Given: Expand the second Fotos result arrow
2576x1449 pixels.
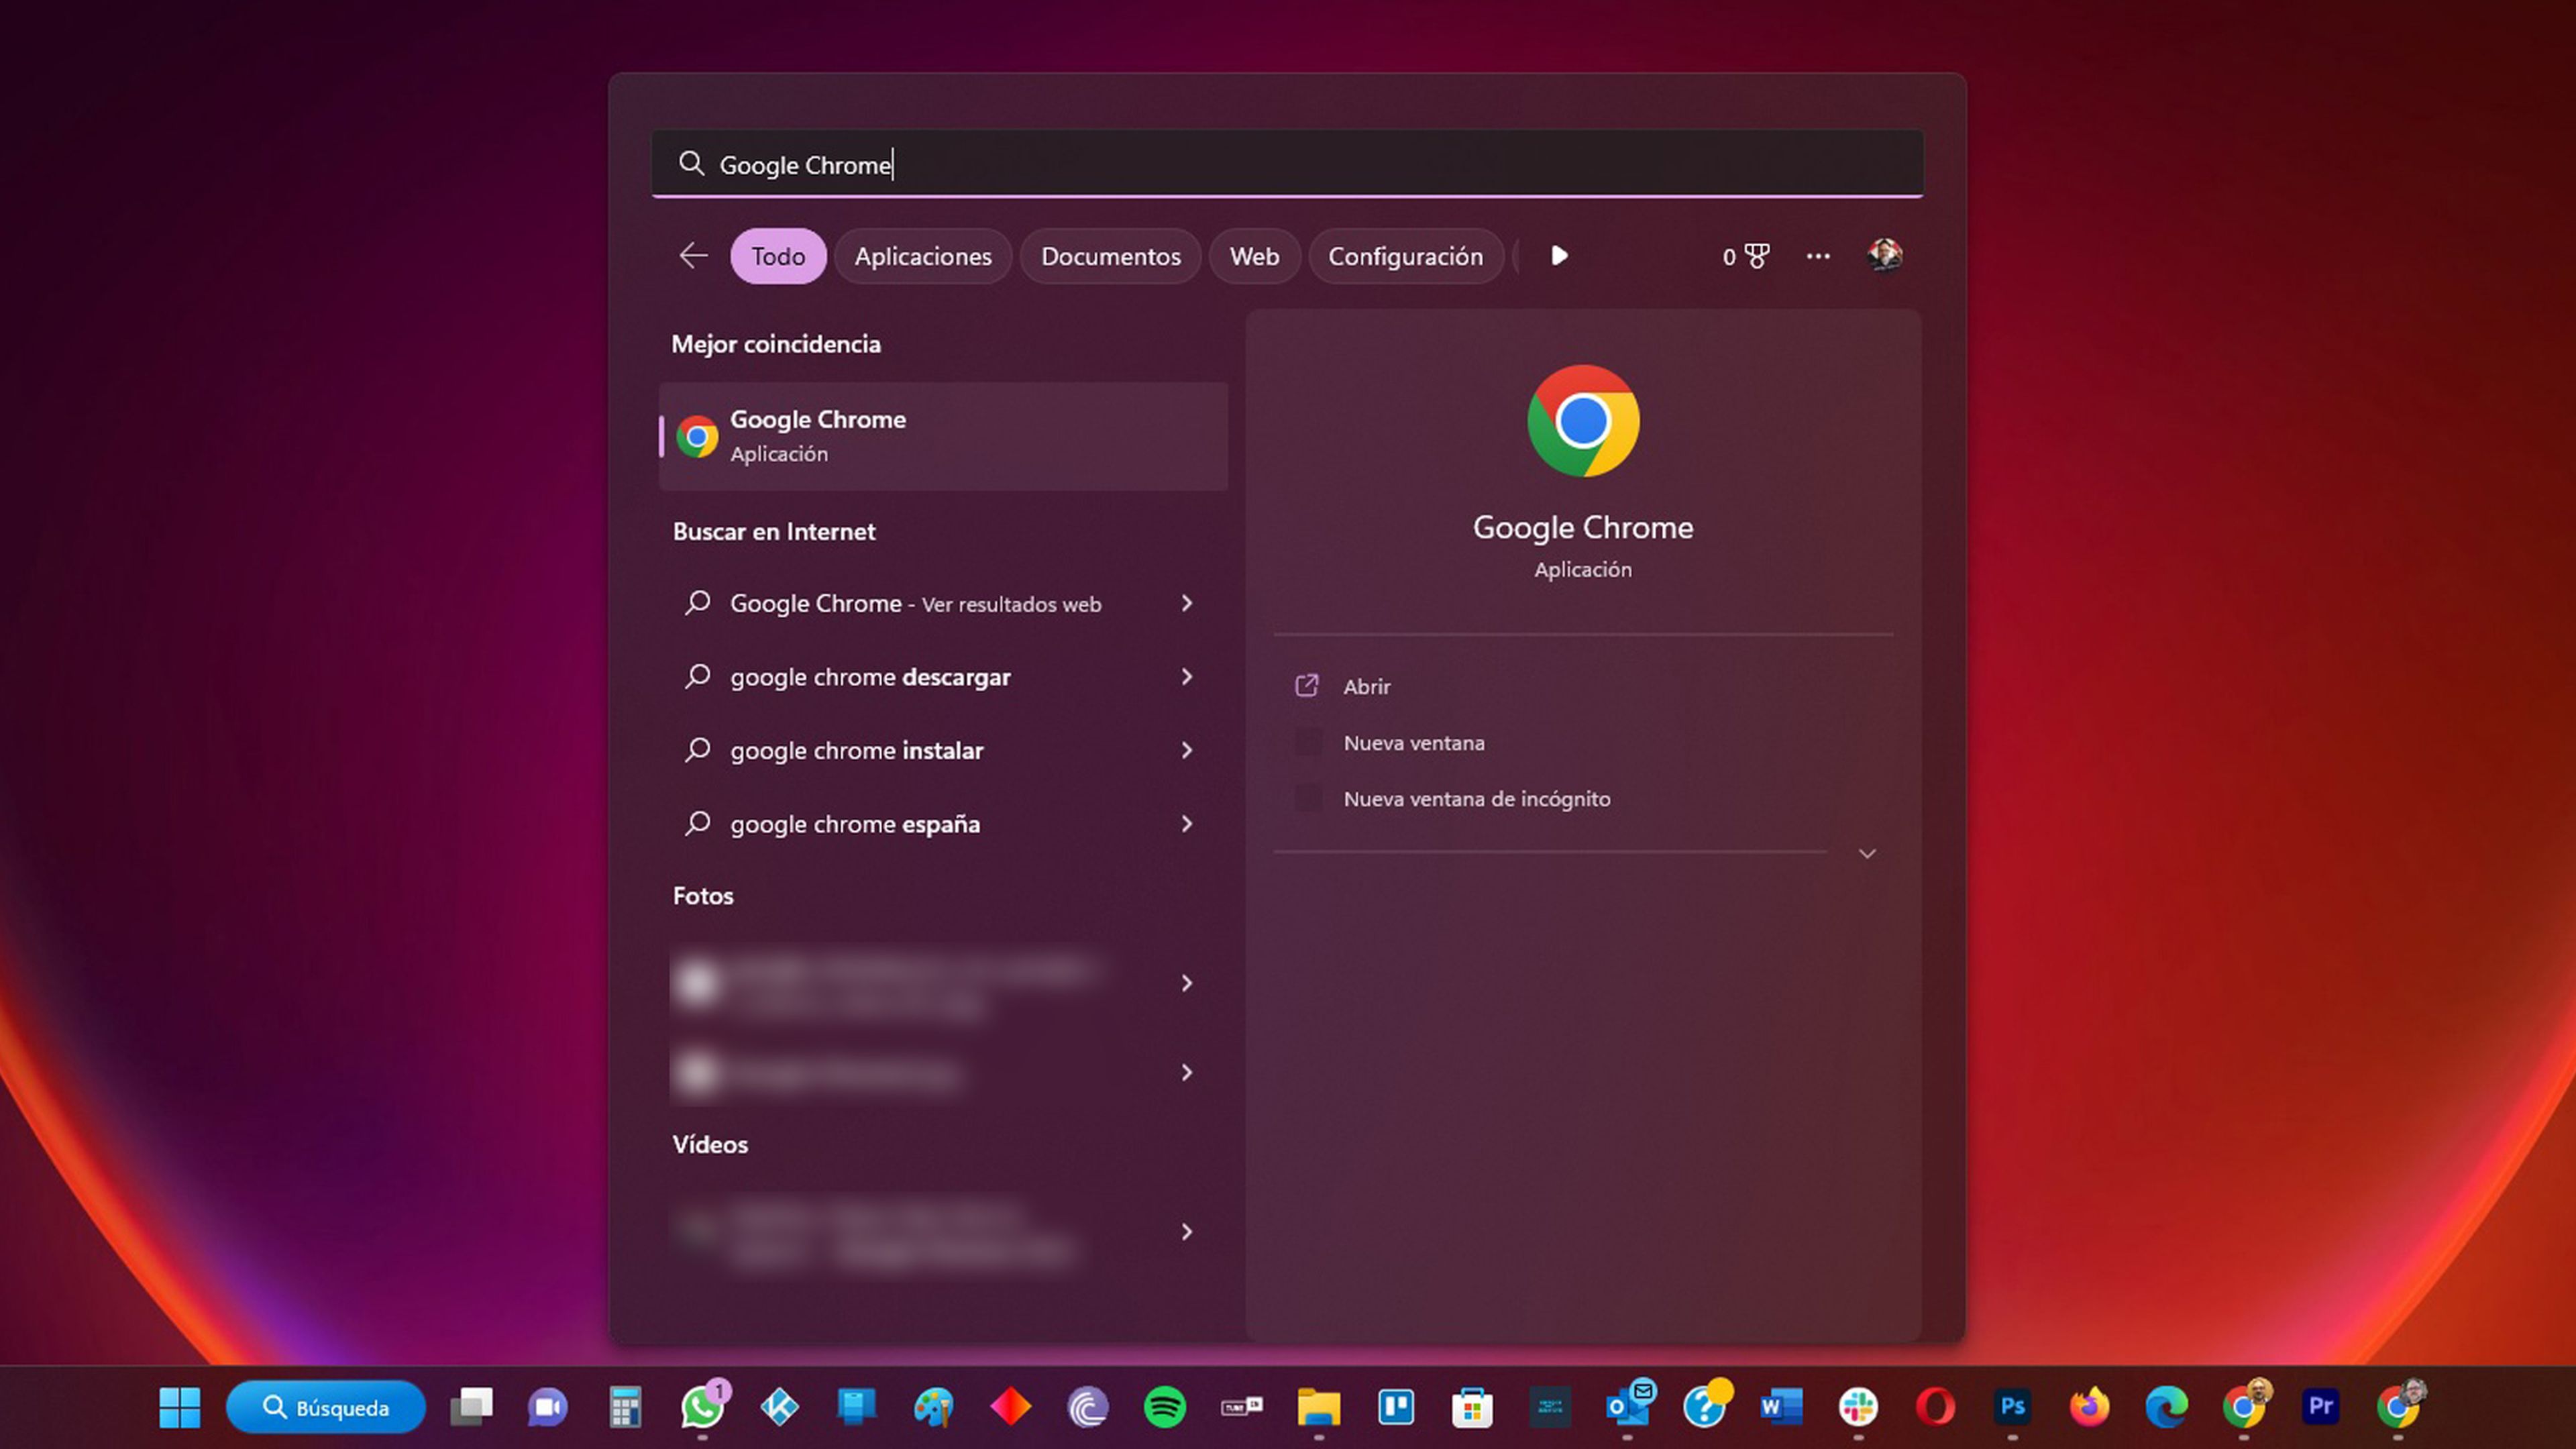Looking at the screenshot, I should (x=1186, y=1072).
